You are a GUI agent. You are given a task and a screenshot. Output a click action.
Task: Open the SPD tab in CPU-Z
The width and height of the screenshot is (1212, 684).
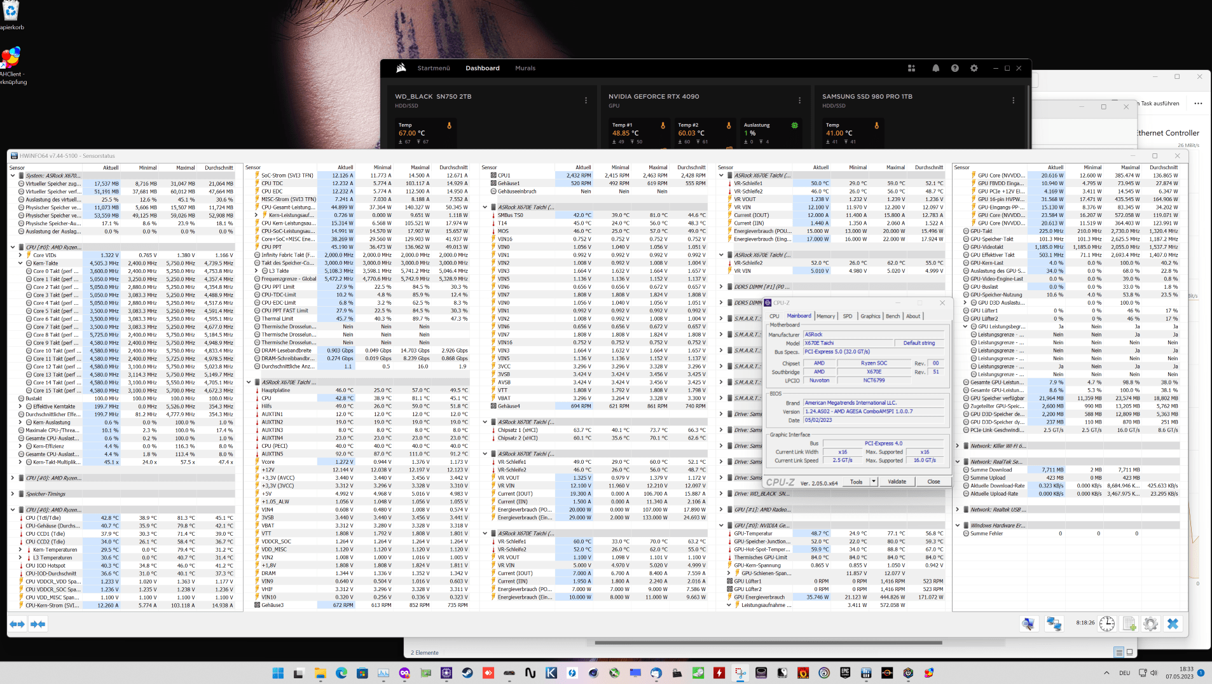(x=848, y=316)
